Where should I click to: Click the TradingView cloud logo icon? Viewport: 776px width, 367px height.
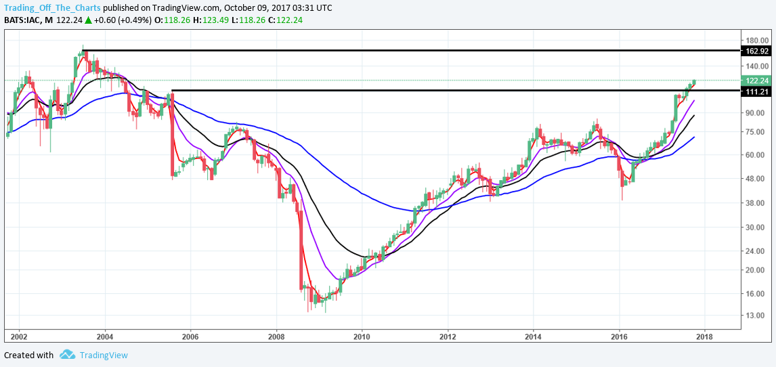click(67, 355)
